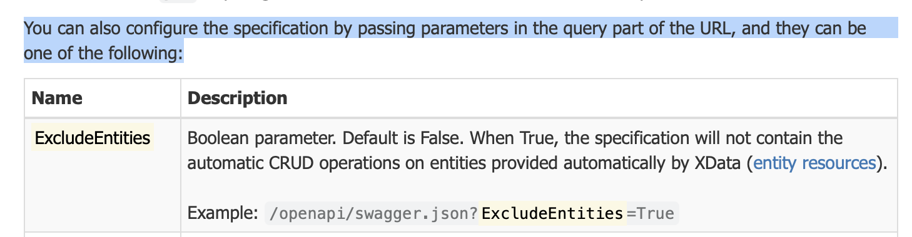Click the selected line starting 'You can also configure'
The width and height of the screenshot is (912, 237).
pyautogui.click(x=445, y=29)
